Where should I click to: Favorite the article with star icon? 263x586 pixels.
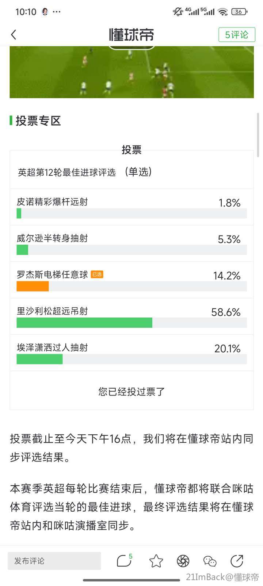(x=156, y=561)
